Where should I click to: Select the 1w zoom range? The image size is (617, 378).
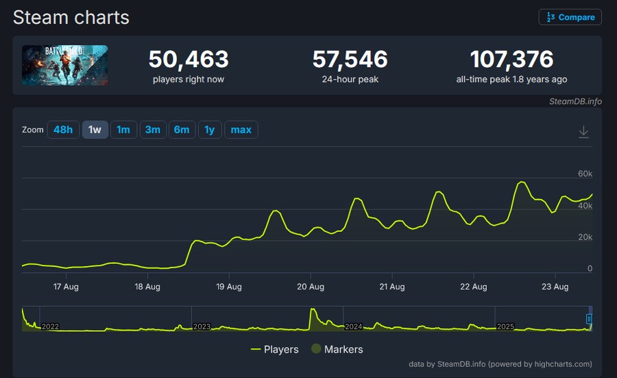95,130
